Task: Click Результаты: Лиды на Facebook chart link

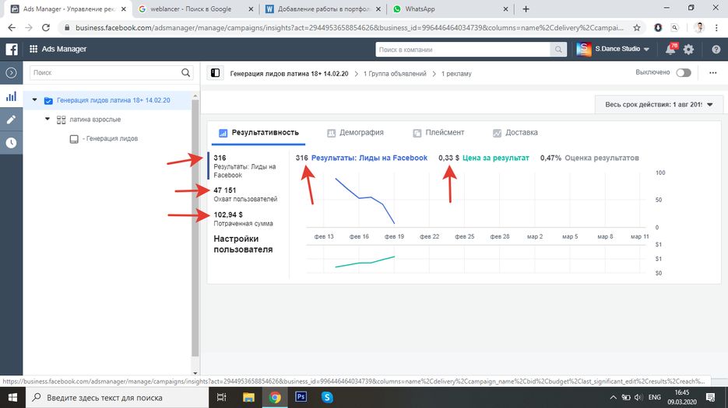Action: point(369,158)
